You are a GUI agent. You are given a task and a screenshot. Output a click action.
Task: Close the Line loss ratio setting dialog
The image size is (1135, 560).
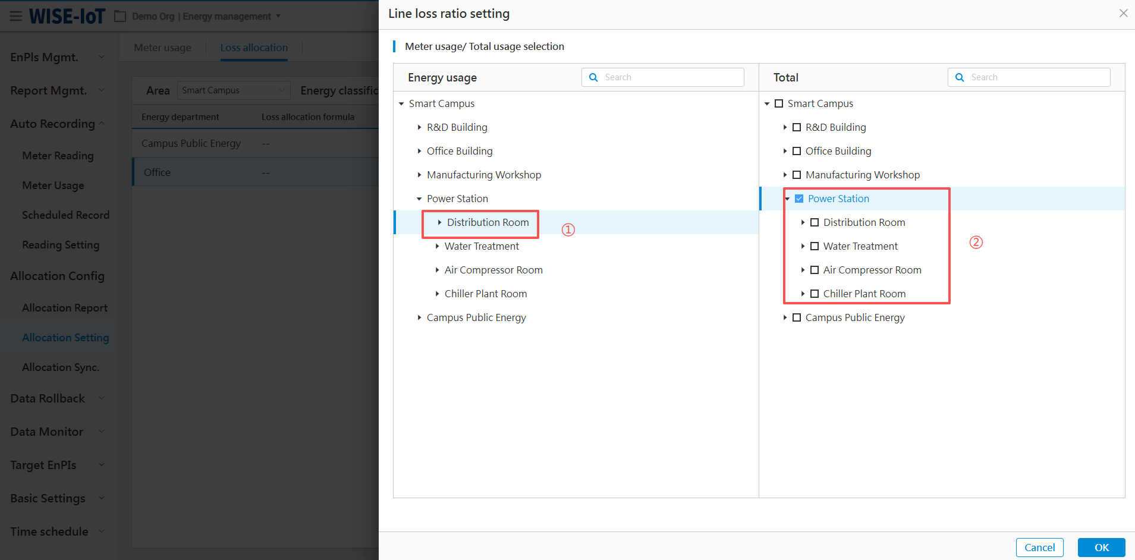click(1123, 13)
